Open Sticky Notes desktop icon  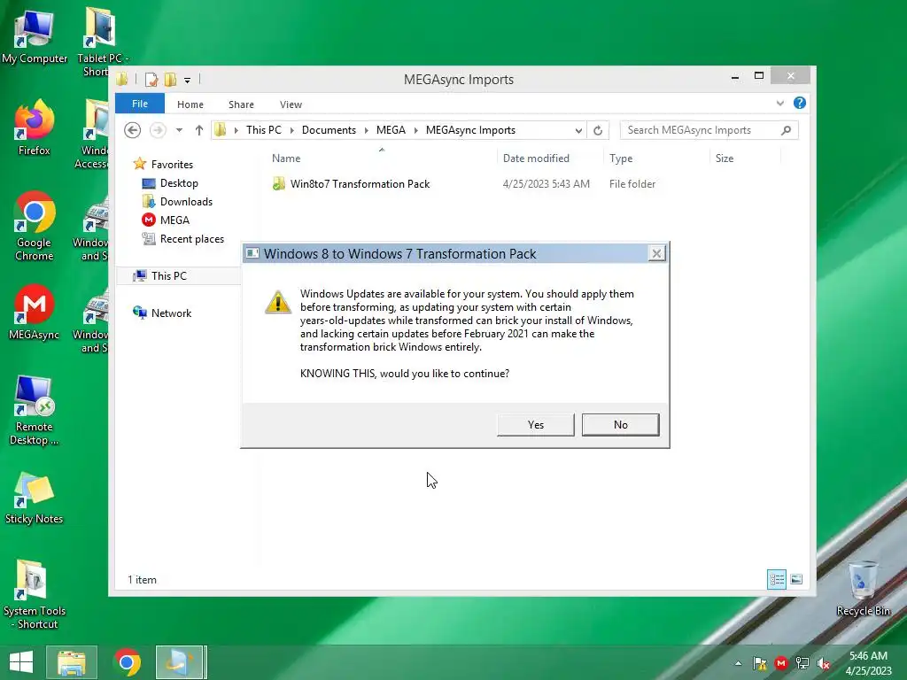(35, 498)
